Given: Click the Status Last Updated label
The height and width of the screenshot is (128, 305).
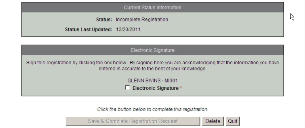Looking at the screenshot, I should coord(88,30).
